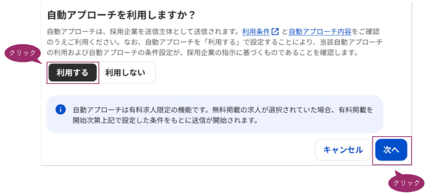427x194 pixels.
Task: Switch to the 利用しない option
Action: pyautogui.click(x=125, y=72)
